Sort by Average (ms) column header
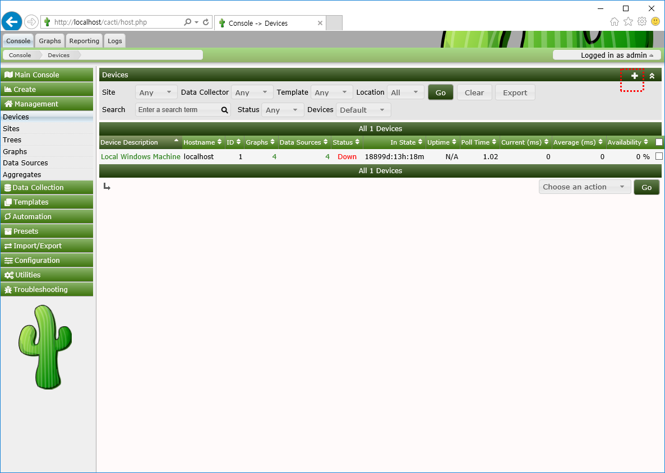This screenshot has height=473, width=665. click(x=579, y=142)
